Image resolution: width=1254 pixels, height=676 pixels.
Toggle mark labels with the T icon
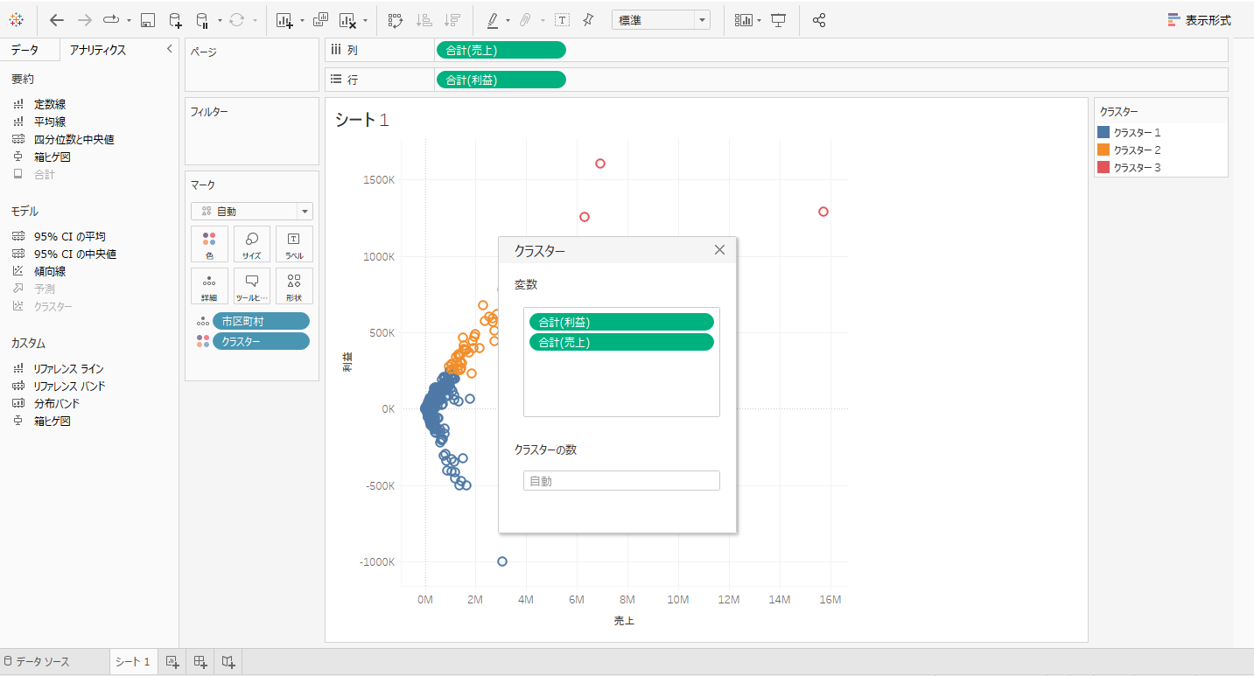(x=562, y=20)
